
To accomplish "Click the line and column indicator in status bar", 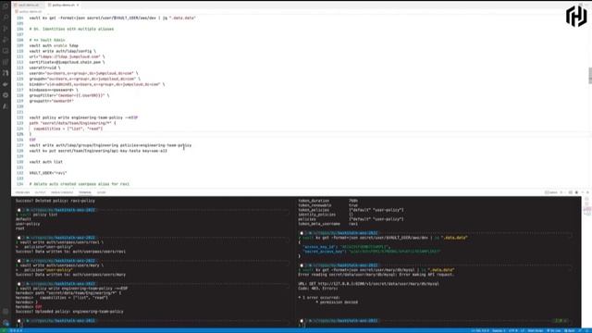I will tap(480, 331).
